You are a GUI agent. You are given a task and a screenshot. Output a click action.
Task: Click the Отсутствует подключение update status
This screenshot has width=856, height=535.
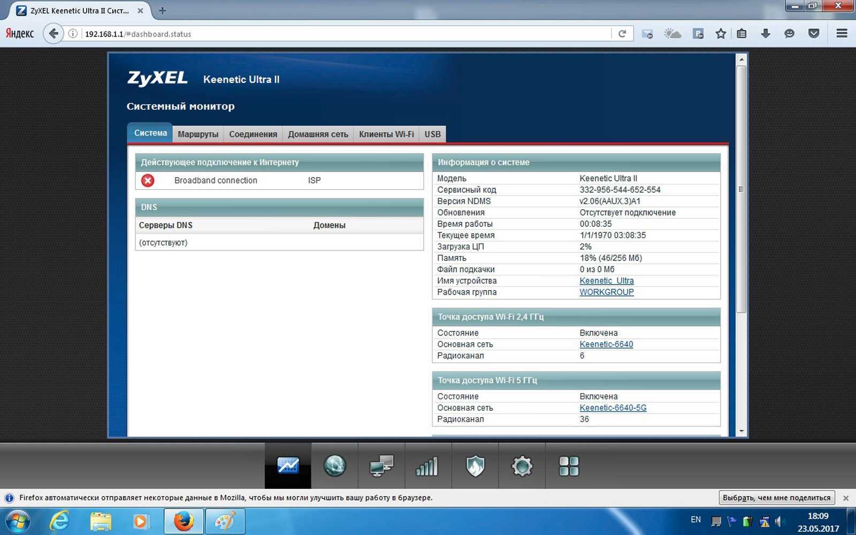coord(628,212)
